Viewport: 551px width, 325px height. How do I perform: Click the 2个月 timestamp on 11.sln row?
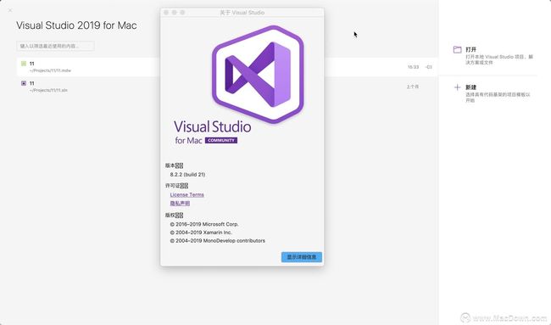(413, 87)
